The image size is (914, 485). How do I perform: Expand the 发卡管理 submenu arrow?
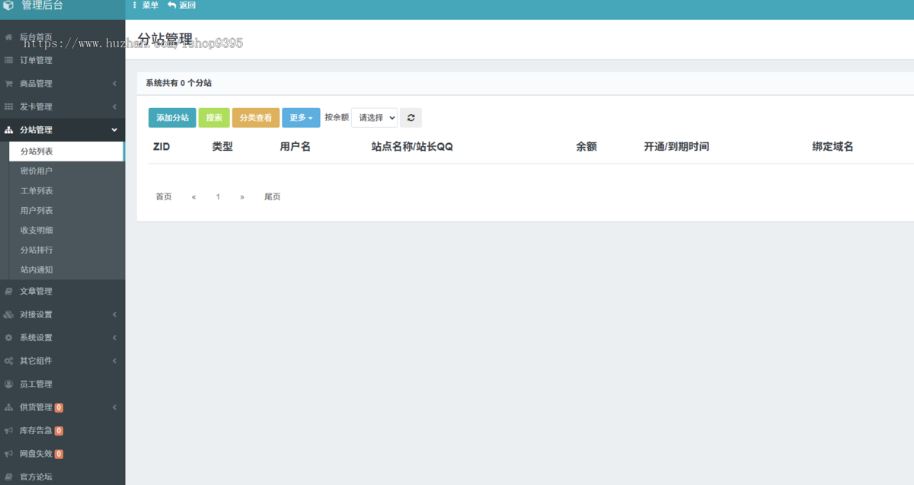pos(114,107)
